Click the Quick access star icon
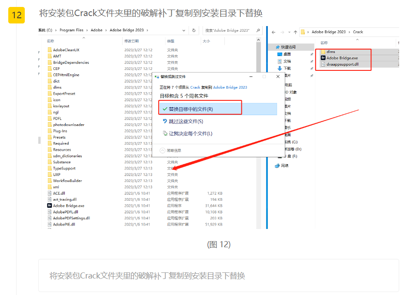Screen dimensions: 407x295 (278, 47)
